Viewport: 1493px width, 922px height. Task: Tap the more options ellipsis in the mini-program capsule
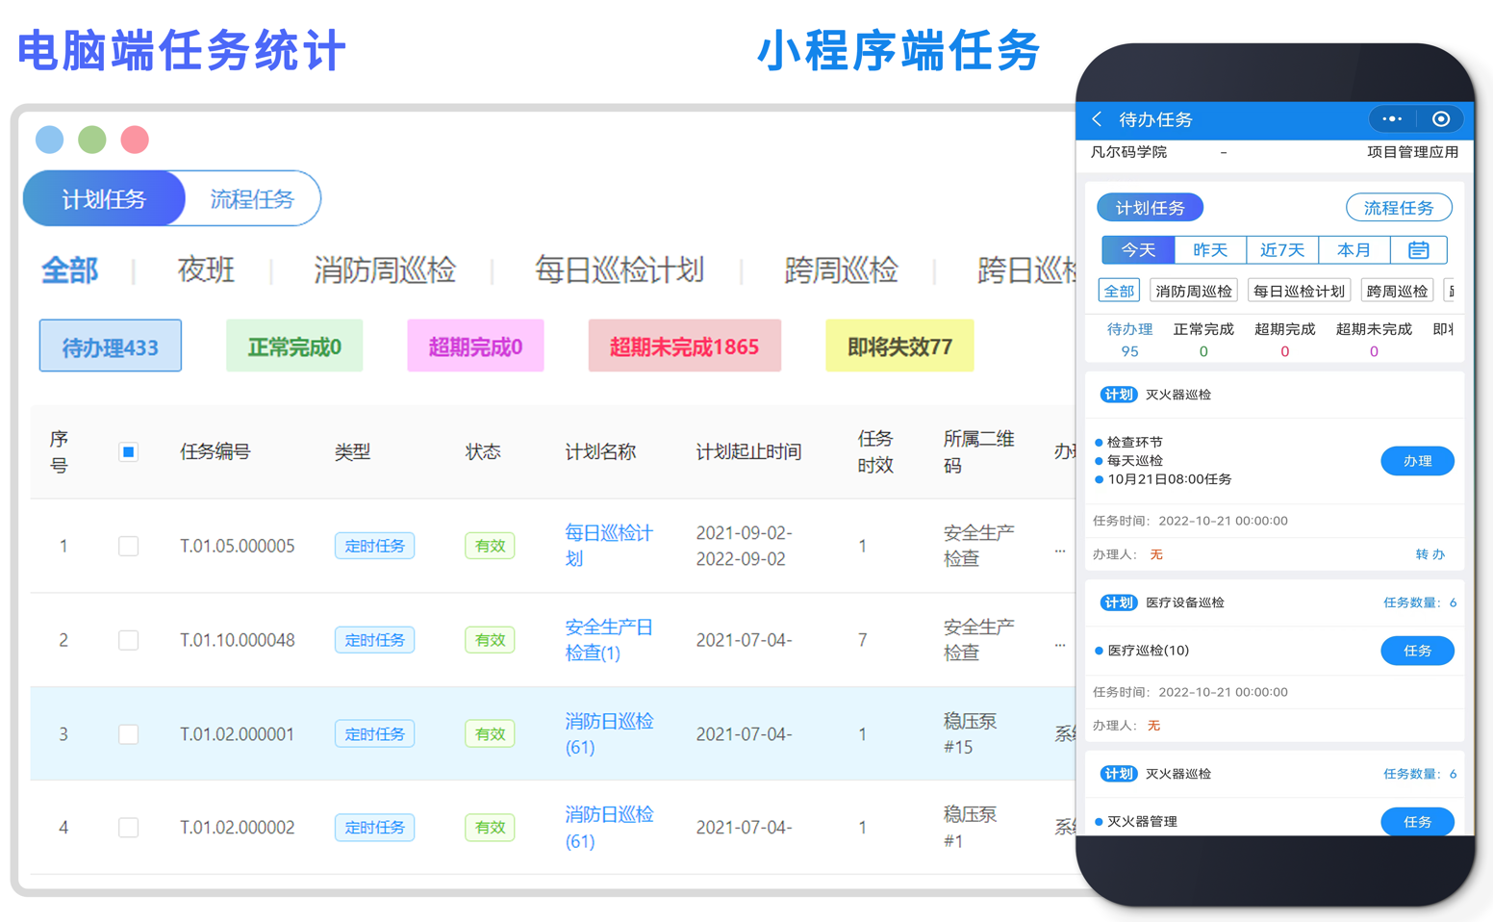pos(1391,119)
